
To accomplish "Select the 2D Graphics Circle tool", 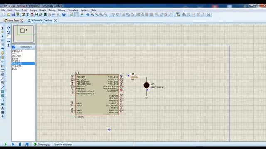I will (x=2, y=96).
